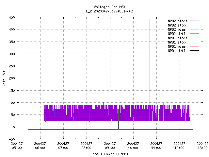
Task: Click the 12:00 time axis label
Action: [179, 148]
